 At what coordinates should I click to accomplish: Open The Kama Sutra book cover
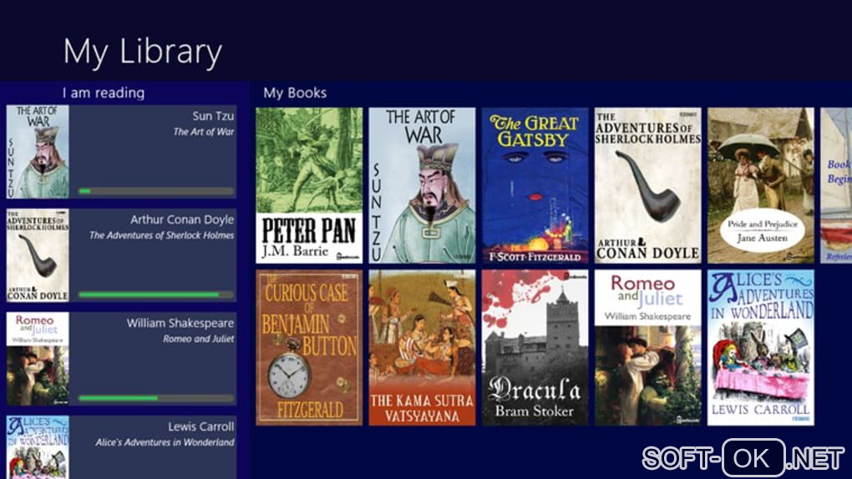click(422, 348)
